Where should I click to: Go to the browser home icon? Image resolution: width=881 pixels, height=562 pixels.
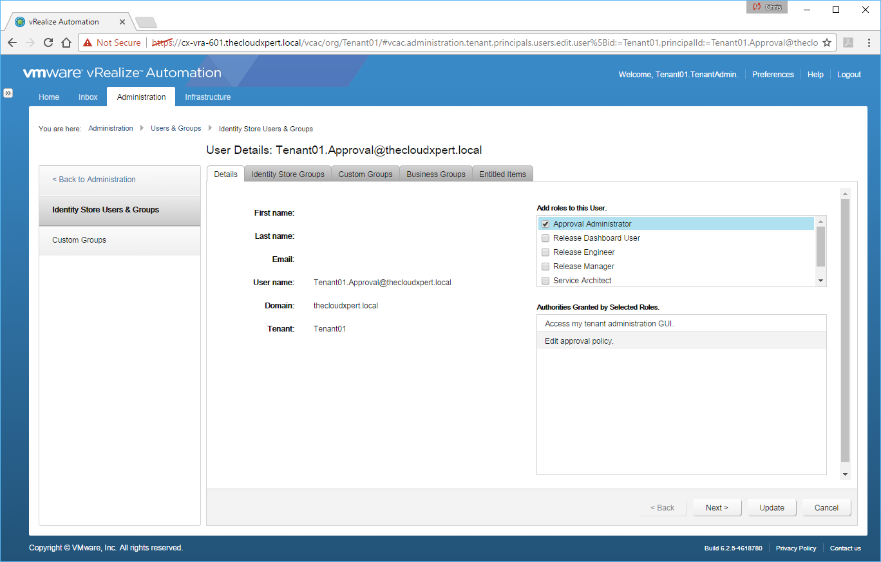pos(66,42)
